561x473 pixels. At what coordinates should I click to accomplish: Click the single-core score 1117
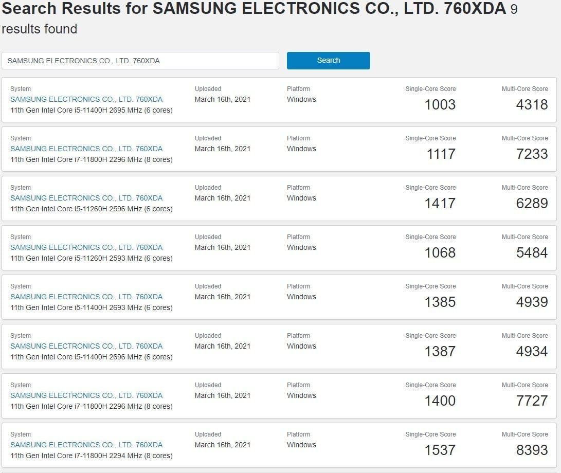pos(441,154)
